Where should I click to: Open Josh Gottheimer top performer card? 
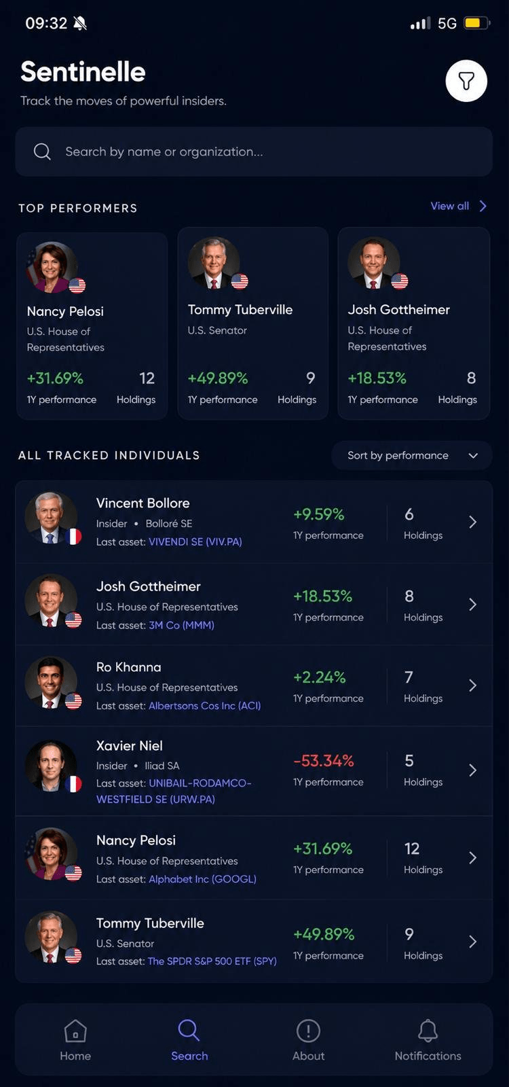(414, 323)
